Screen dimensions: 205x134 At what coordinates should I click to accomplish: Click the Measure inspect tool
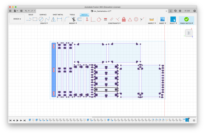point(151,19)
